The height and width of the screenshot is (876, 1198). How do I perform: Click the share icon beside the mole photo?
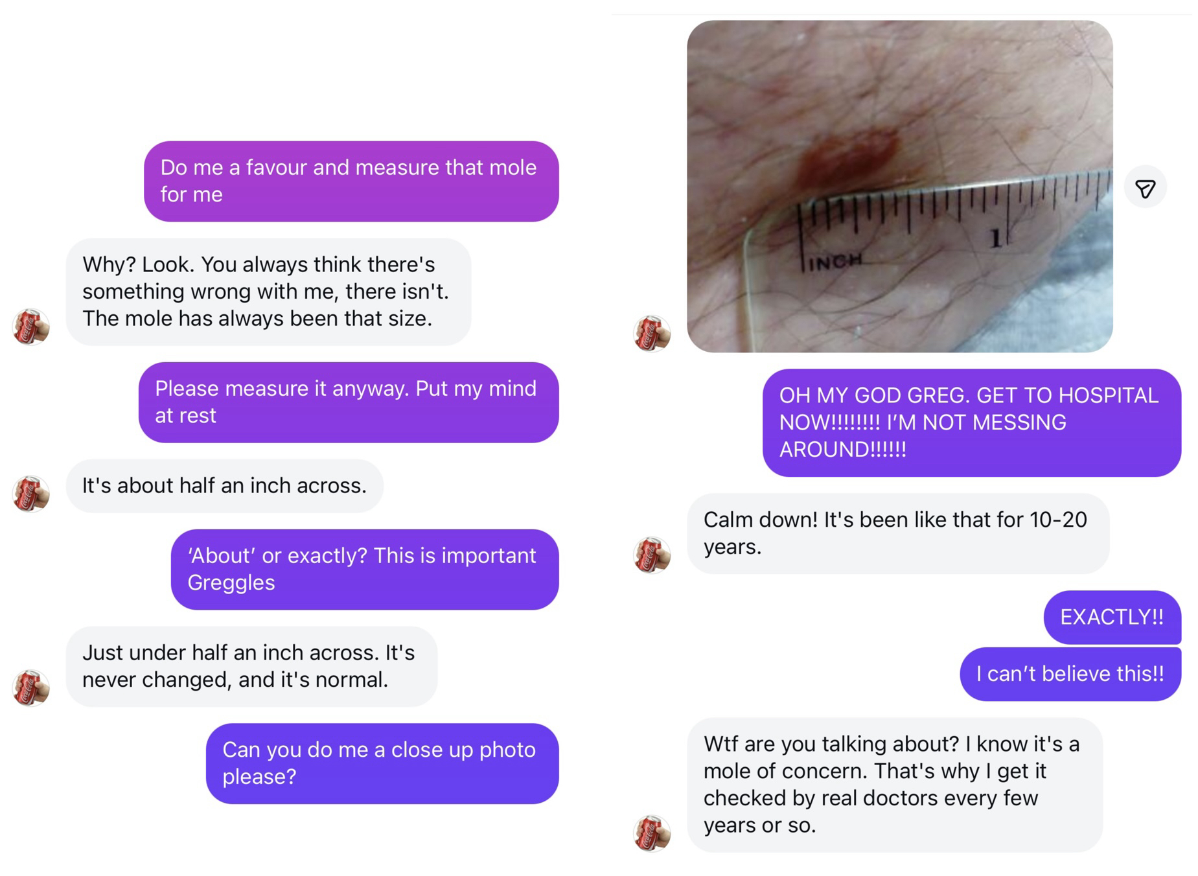click(x=1145, y=188)
